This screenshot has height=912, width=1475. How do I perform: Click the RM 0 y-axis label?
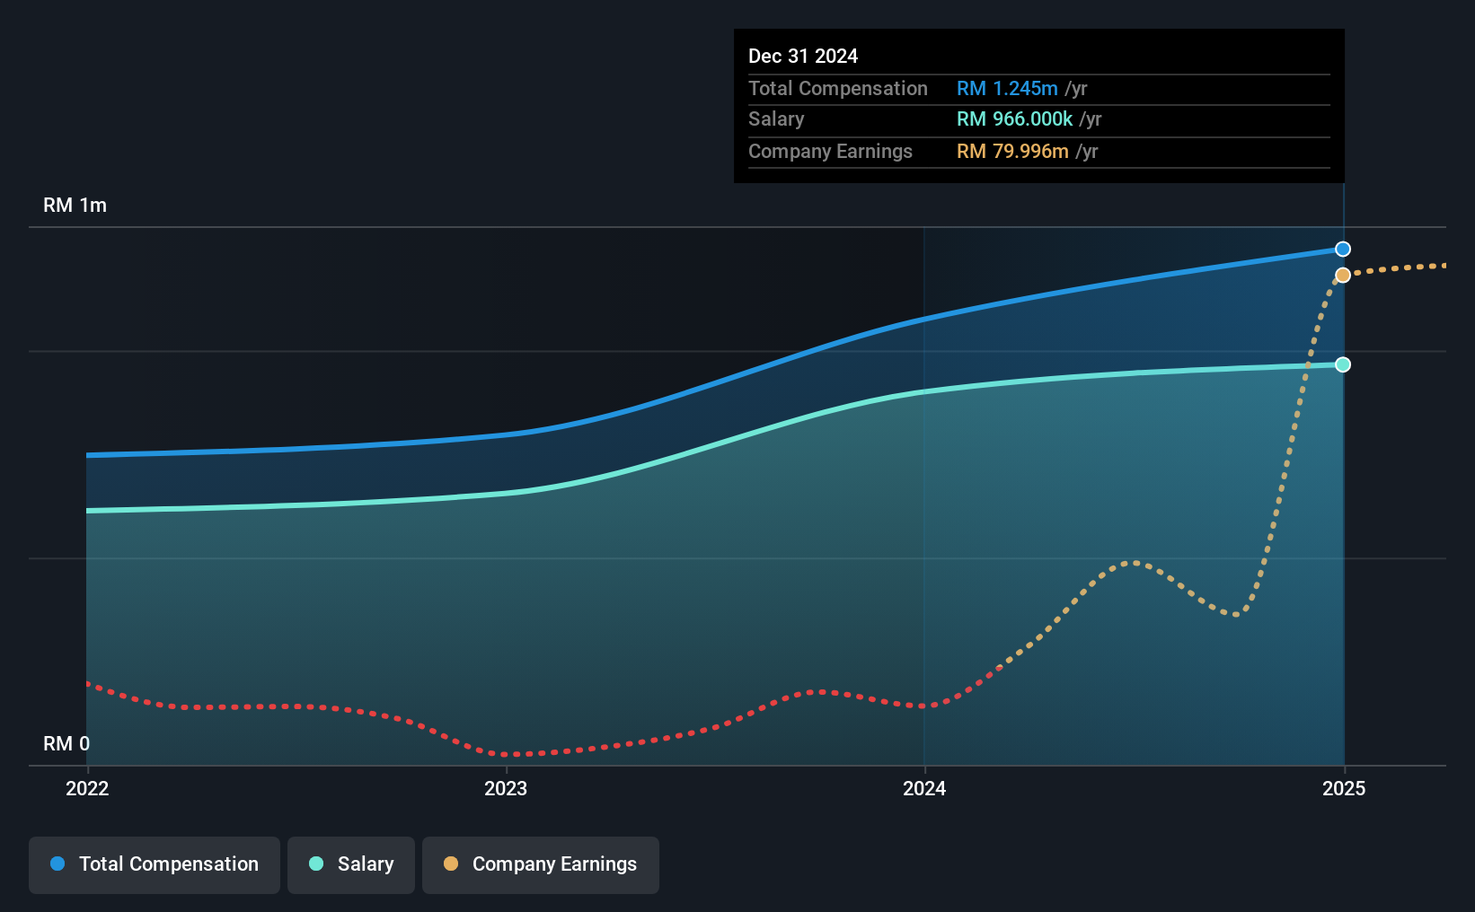point(66,744)
